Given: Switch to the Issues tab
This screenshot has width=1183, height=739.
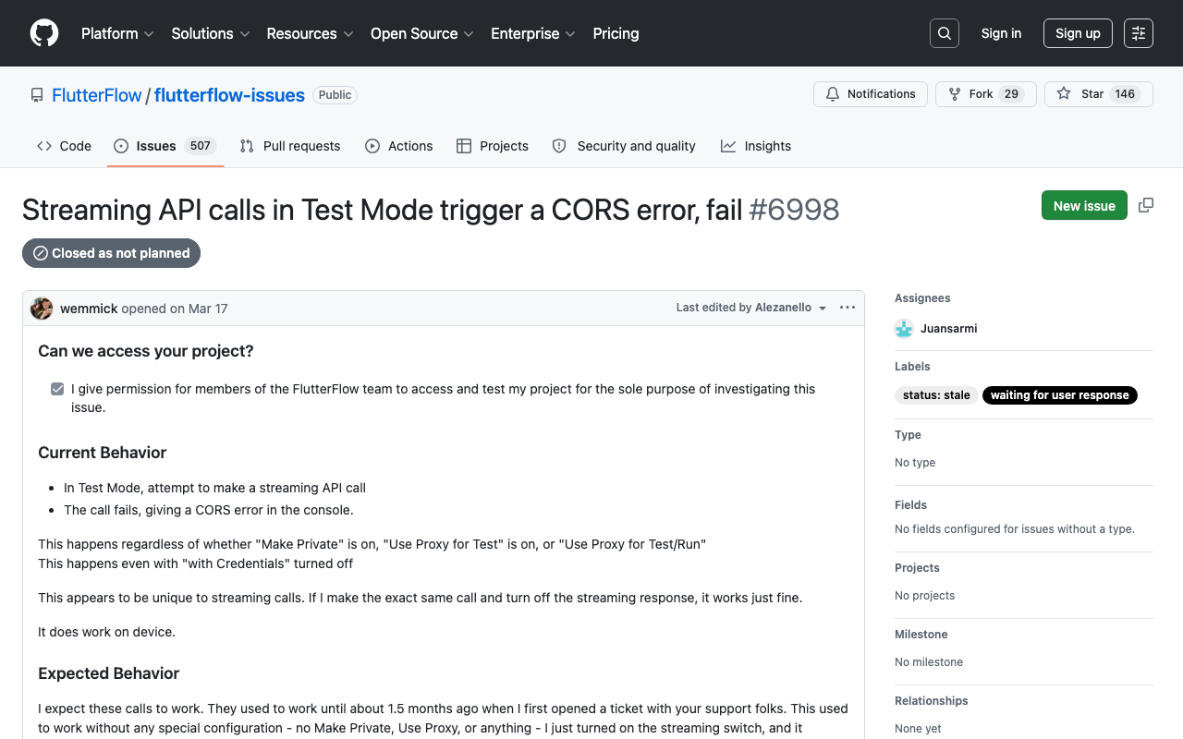Looking at the screenshot, I should pyautogui.click(x=165, y=146).
